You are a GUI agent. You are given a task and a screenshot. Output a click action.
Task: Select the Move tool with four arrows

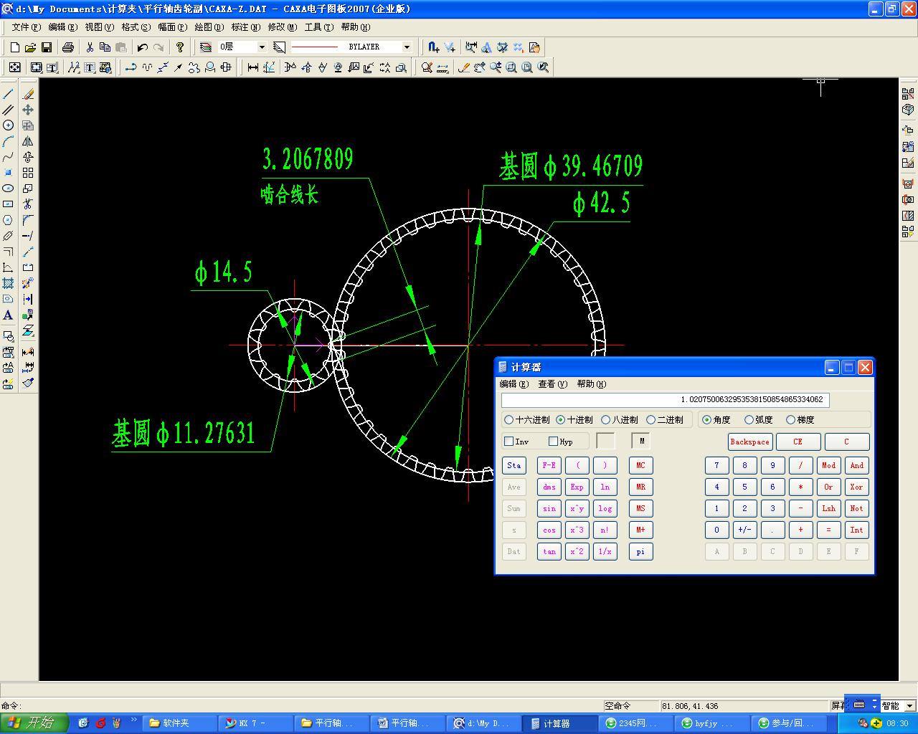28,110
